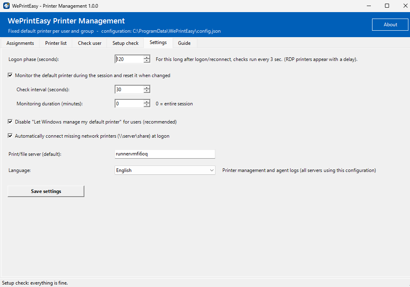Open the Guide tab
This screenshot has height=287, width=410.
pyautogui.click(x=184, y=43)
